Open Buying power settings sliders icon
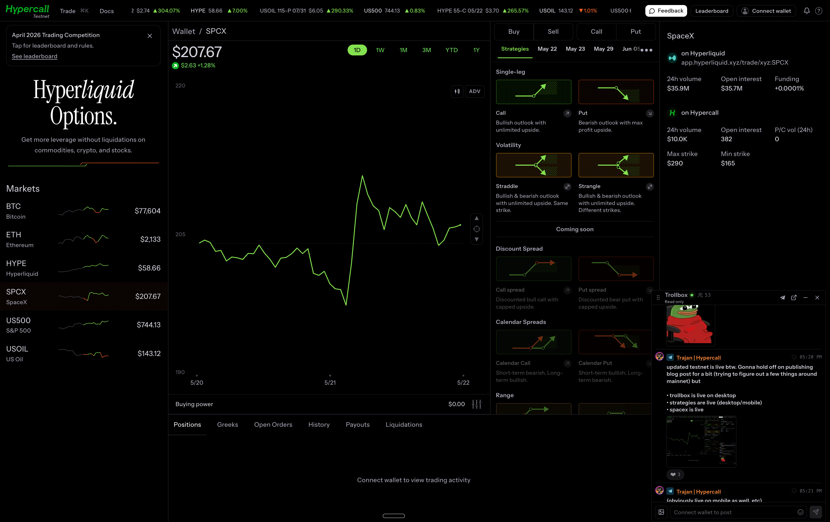The height and width of the screenshot is (522, 830). point(476,404)
